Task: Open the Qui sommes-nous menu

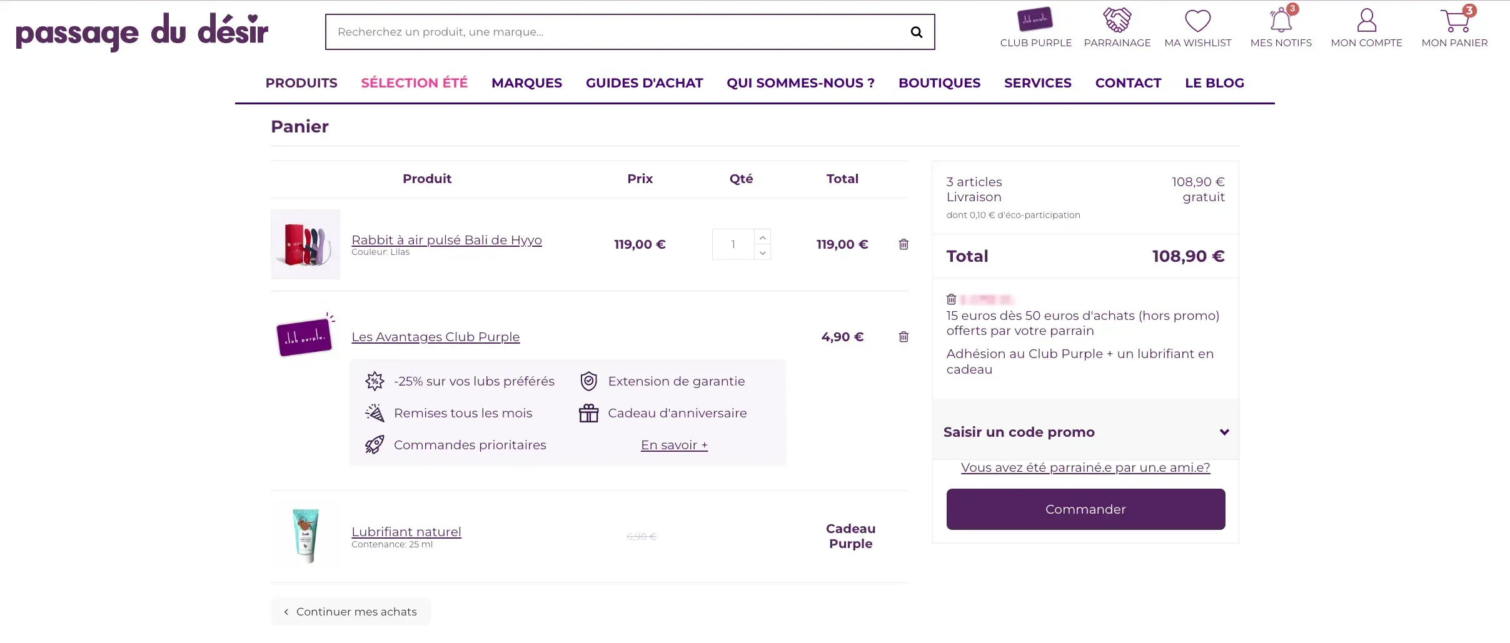Action: 801,83
